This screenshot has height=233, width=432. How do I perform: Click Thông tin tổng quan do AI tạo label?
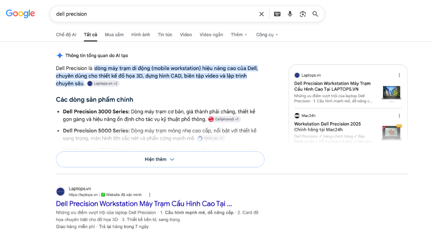97,56
